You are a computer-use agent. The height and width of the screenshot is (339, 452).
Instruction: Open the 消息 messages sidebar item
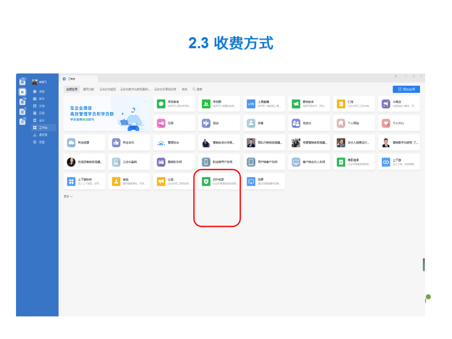pos(39,91)
